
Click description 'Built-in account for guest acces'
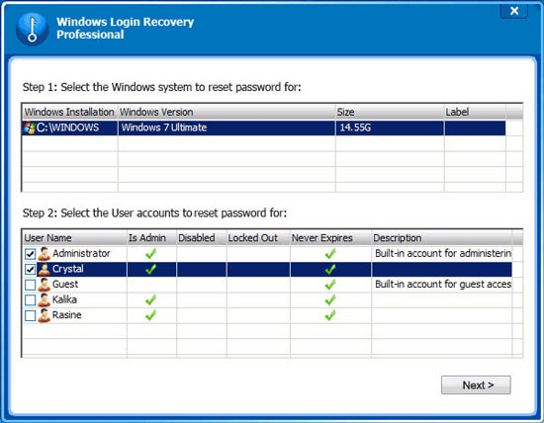click(443, 285)
